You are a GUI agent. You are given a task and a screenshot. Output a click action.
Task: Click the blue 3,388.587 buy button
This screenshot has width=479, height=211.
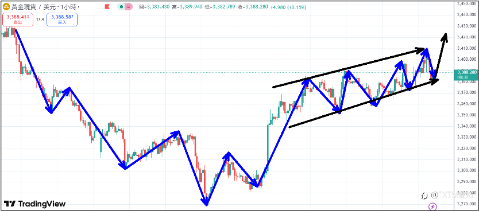click(x=62, y=19)
